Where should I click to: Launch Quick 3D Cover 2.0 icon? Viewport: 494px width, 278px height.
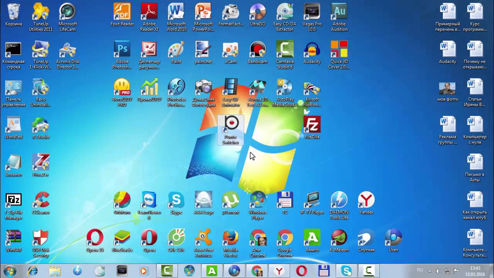tap(339, 55)
